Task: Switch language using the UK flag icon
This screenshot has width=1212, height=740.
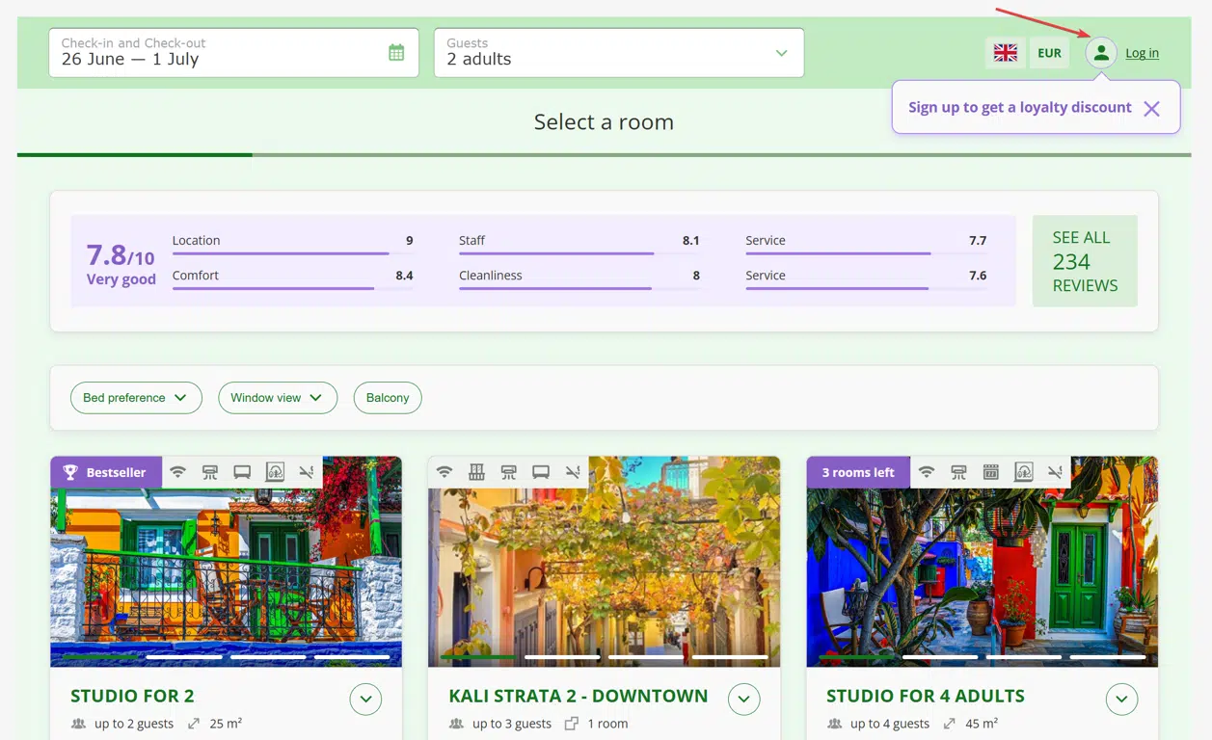Action: pos(1006,53)
